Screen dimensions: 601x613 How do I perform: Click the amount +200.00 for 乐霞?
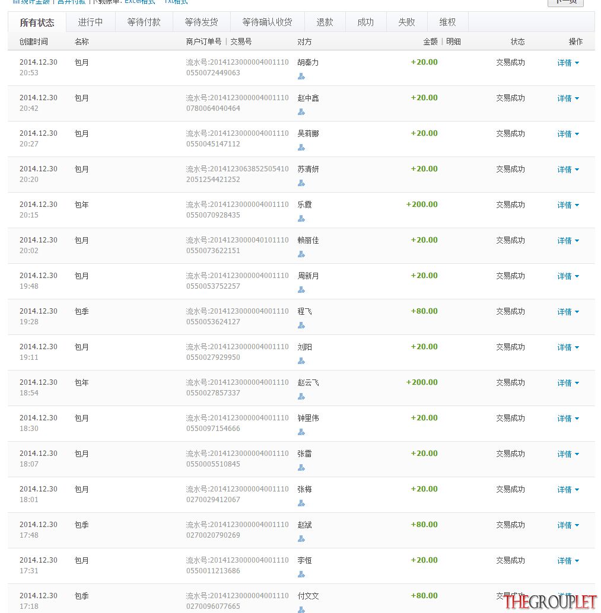pos(422,205)
